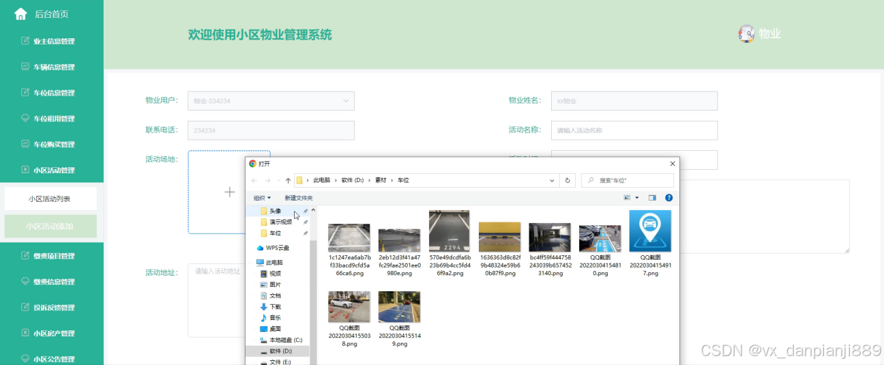Open the 小区活动添加 submenu item

[x=50, y=227]
